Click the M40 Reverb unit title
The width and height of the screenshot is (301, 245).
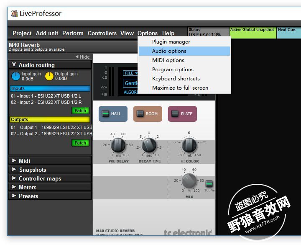click(24, 45)
